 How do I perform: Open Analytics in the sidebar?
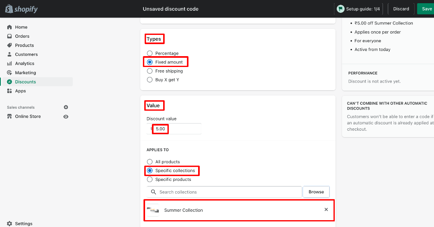25,63
